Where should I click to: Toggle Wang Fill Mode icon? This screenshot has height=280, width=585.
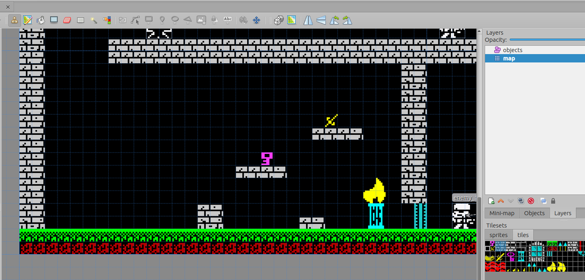[292, 20]
